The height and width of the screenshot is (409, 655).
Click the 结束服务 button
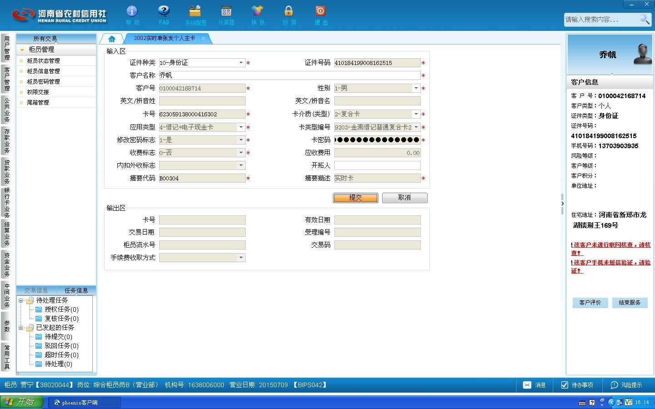coord(630,303)
